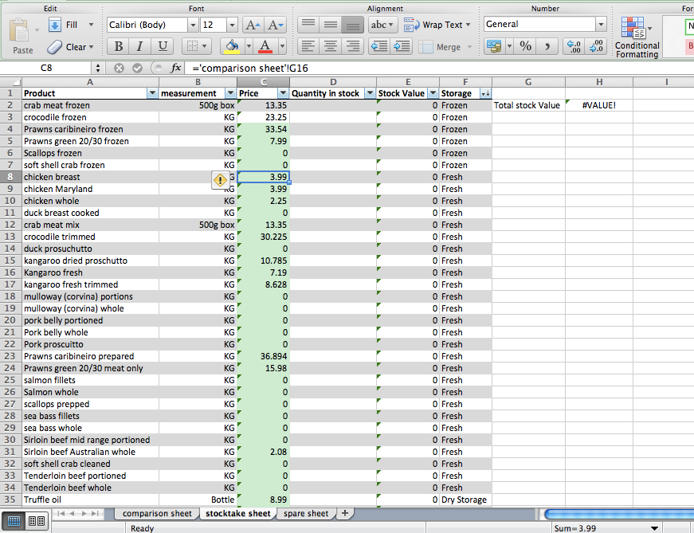
Task: Click the Clear eraser icon
Action: point(54,47)
